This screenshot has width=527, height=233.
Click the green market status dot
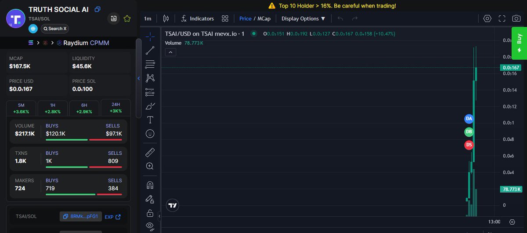pos(253,34)
